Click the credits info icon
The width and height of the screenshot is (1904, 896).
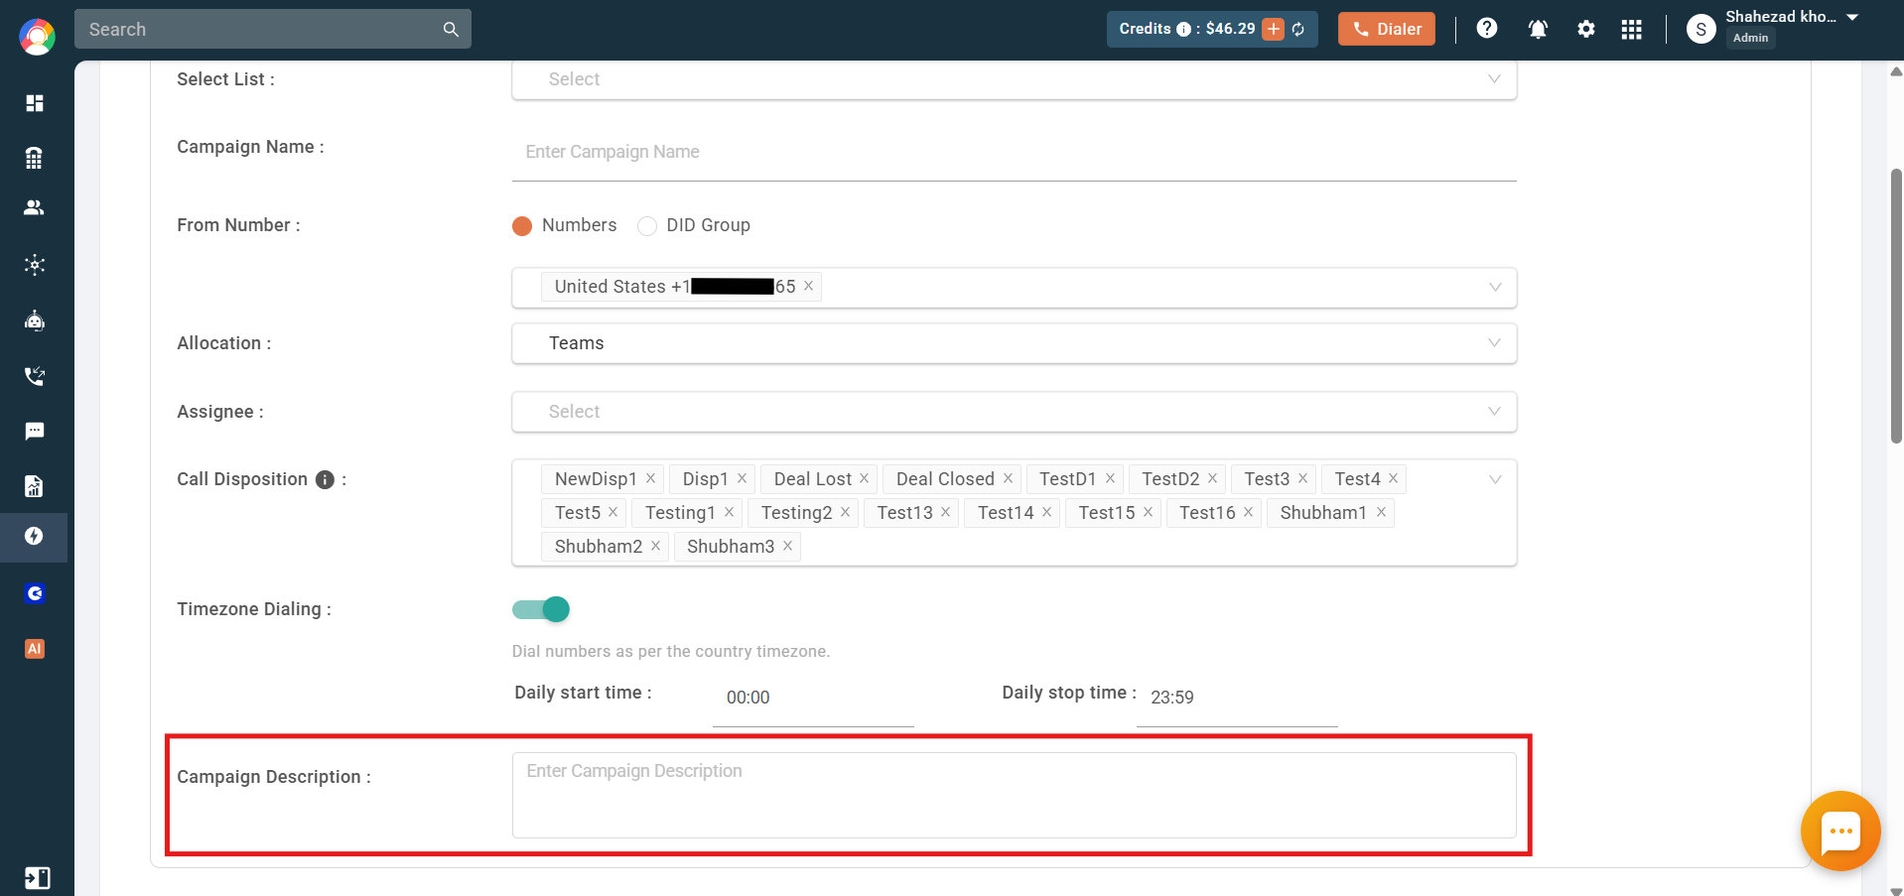point(1183,30)
